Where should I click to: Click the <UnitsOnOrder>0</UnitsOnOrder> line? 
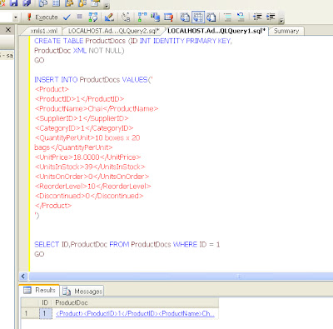tap(92, 177)
